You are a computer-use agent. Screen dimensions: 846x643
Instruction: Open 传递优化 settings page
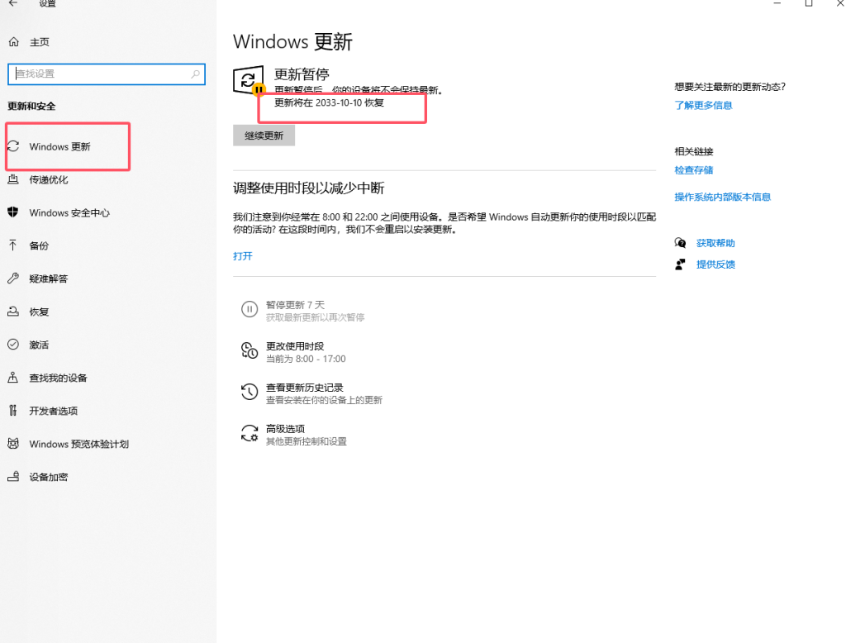(48, 180)
